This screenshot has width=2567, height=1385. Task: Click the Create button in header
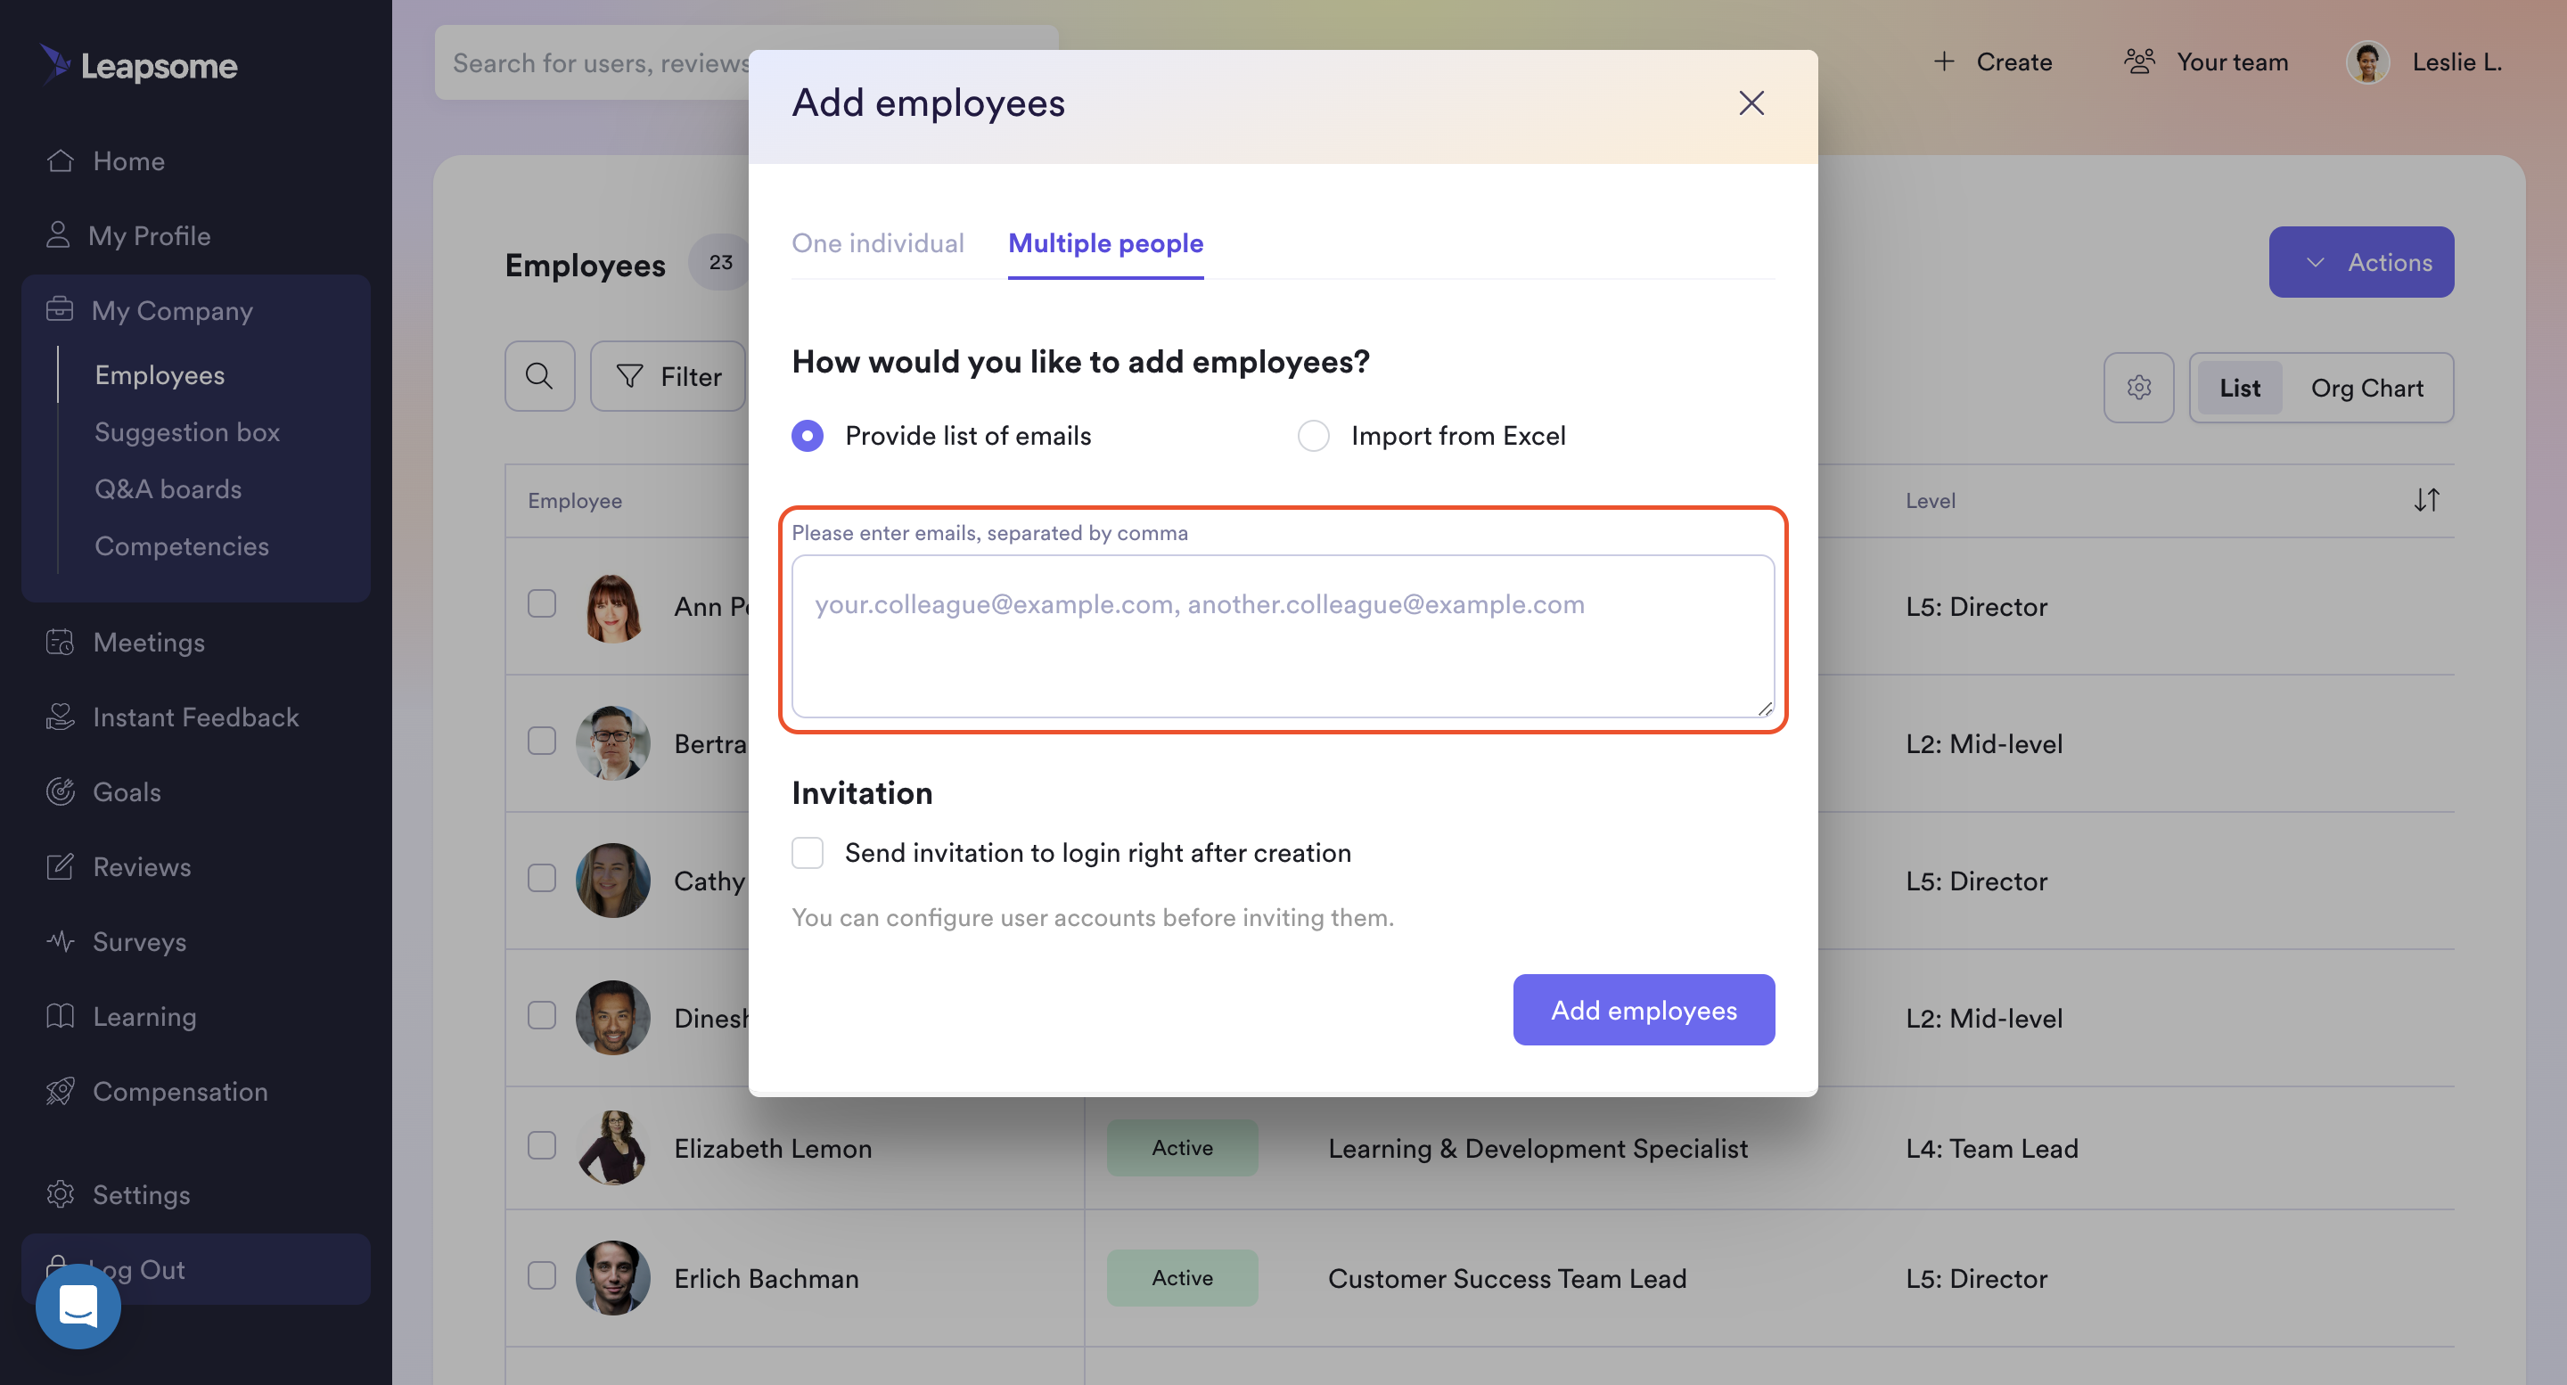1992,61
